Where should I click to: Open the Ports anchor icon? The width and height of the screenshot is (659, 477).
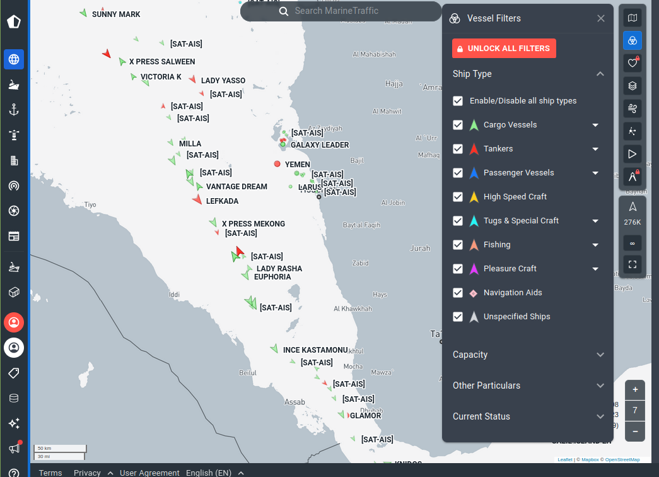click(14, 110)
